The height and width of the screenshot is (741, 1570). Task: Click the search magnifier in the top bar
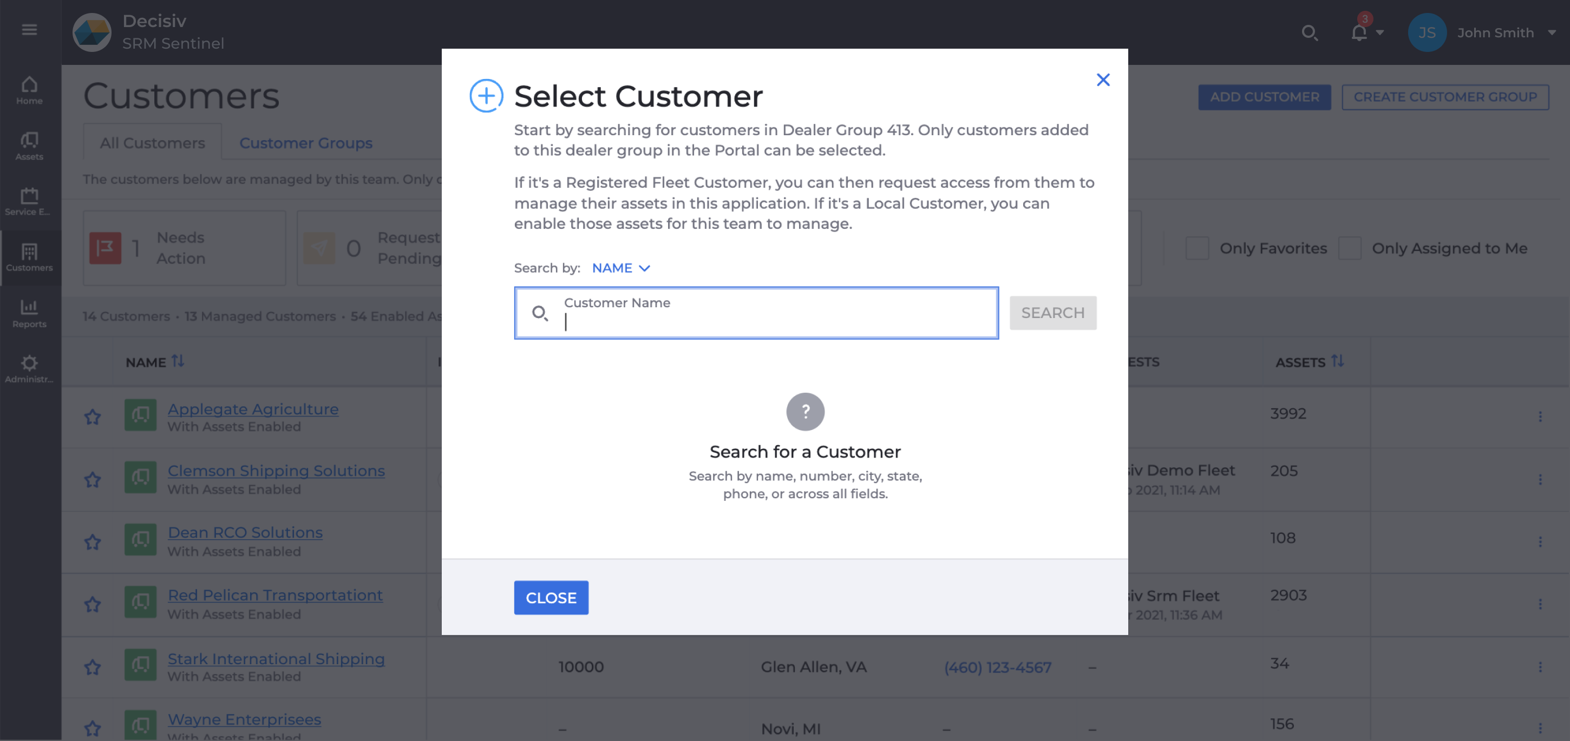(1310, 34)
